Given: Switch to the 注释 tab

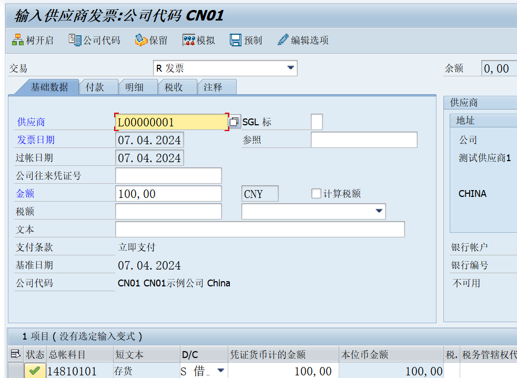Looking at the screenshot, I should coord(213,87).
